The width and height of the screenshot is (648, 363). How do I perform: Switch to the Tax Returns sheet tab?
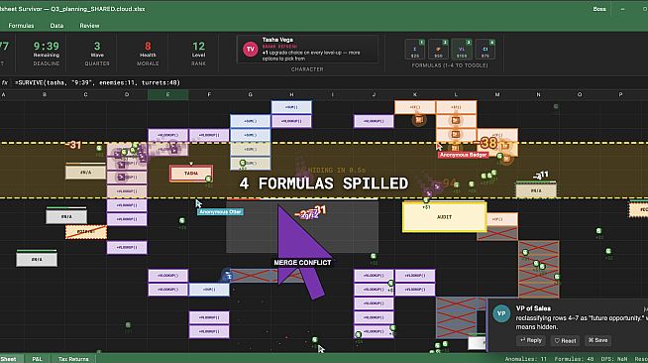tap(73, 359)
